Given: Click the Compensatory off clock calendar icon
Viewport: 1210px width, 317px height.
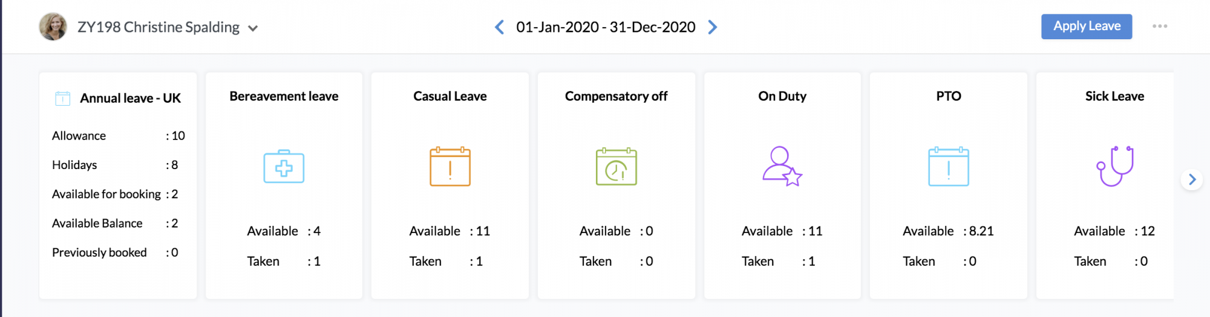Looking at the screenshot, I should coord(616,167).
